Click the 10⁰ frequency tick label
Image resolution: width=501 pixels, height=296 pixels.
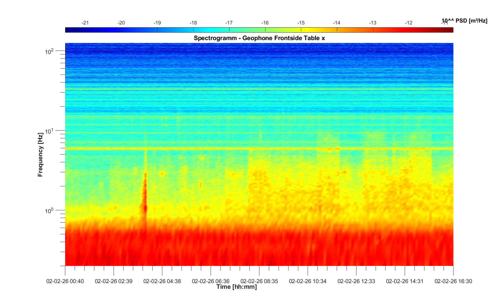tap(49, 210)
